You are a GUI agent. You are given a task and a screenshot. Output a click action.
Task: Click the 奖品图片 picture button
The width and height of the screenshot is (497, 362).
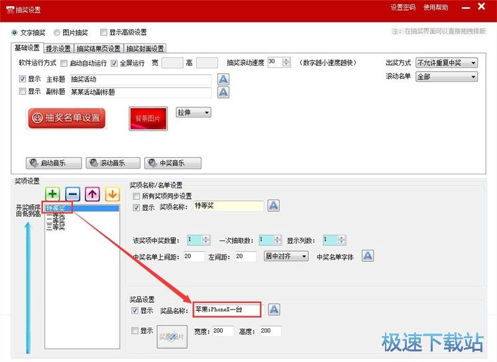tap(172, 337)
